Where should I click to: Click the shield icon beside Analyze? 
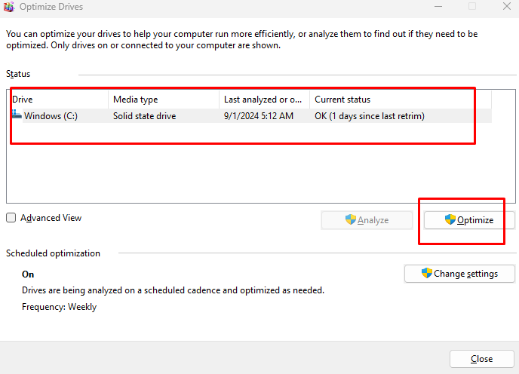pyautogui.click(x=350, y=219)
